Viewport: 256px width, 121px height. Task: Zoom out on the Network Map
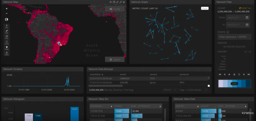[x=7, y=13]
